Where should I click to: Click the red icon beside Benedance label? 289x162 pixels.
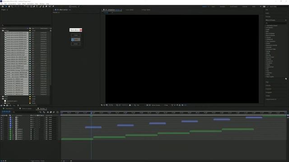(81, 30)
